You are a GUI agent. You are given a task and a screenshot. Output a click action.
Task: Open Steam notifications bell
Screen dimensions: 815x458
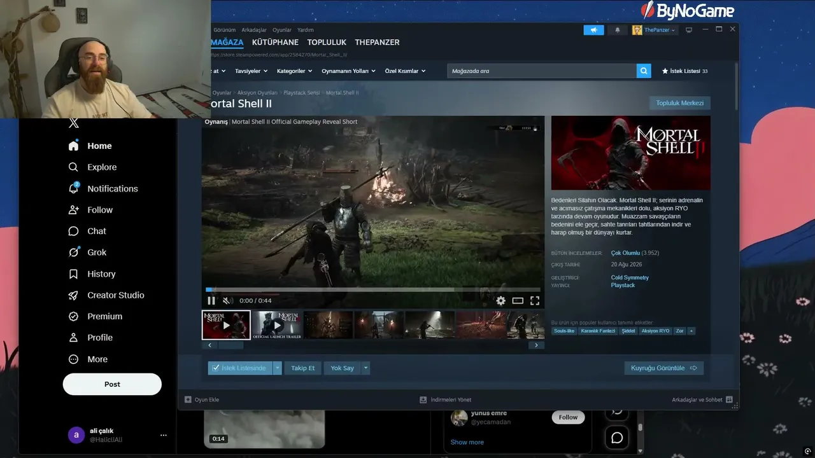pyautogui.click(x=617, y=30)
